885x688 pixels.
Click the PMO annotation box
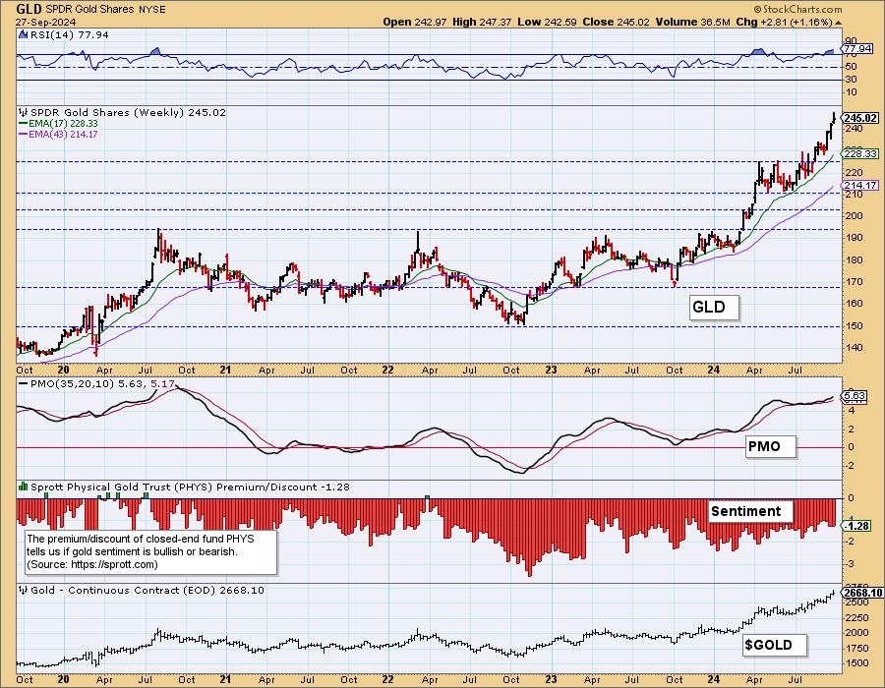[769, 446]
